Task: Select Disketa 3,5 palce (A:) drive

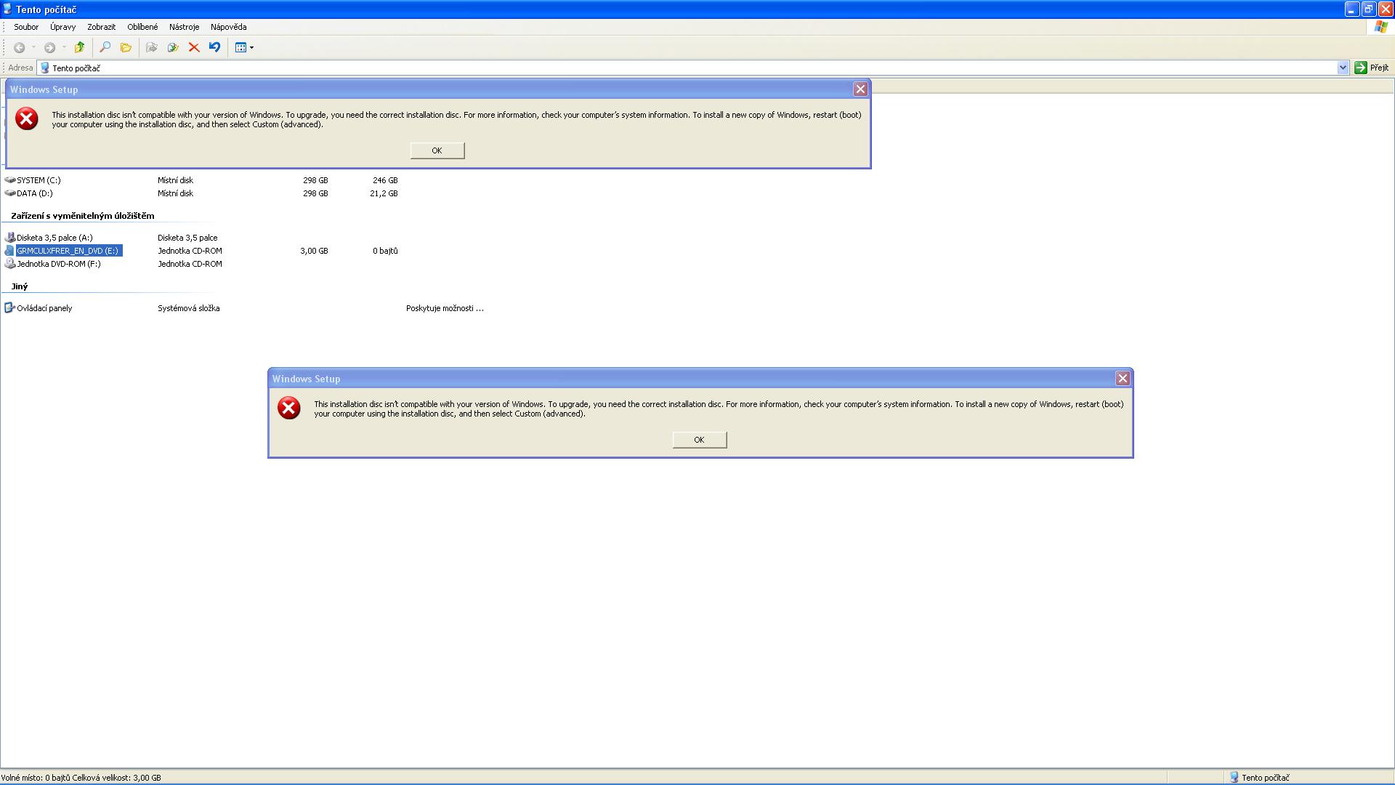Action: click(54, 238)
